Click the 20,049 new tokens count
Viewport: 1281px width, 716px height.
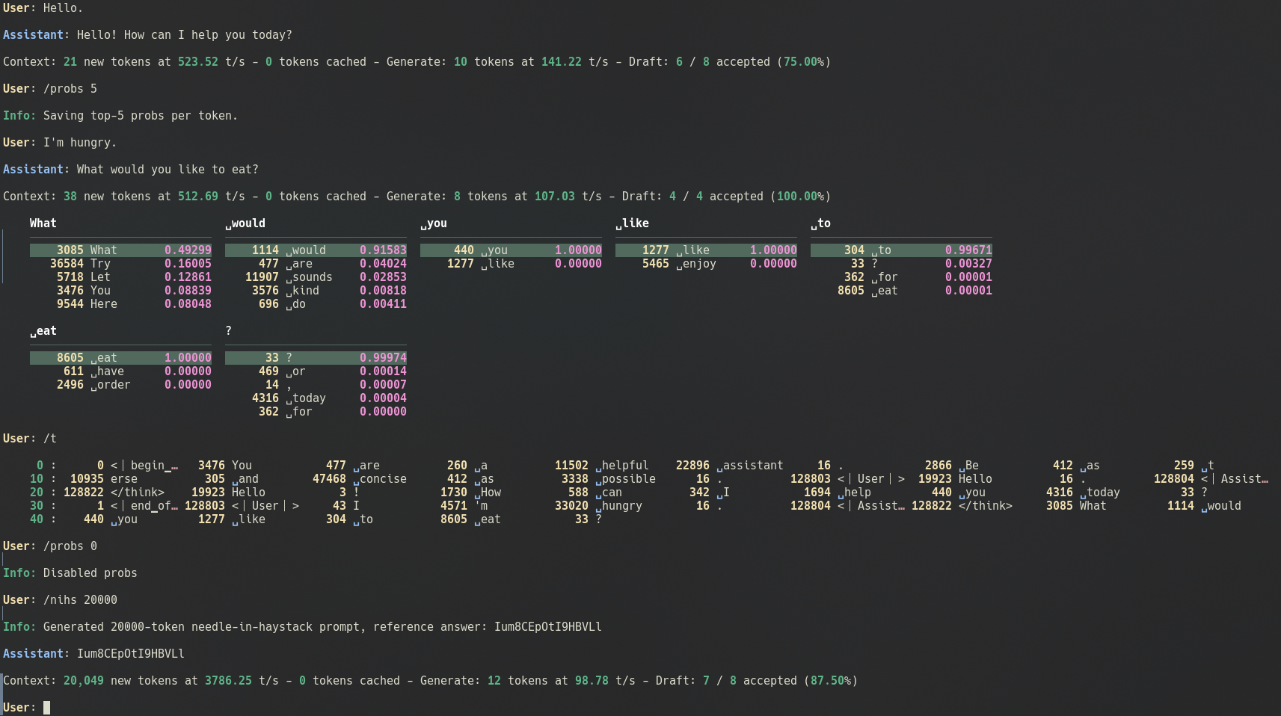[x=84, y=680]
